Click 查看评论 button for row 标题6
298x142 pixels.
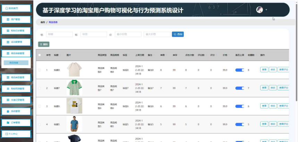tap(283, 106)
